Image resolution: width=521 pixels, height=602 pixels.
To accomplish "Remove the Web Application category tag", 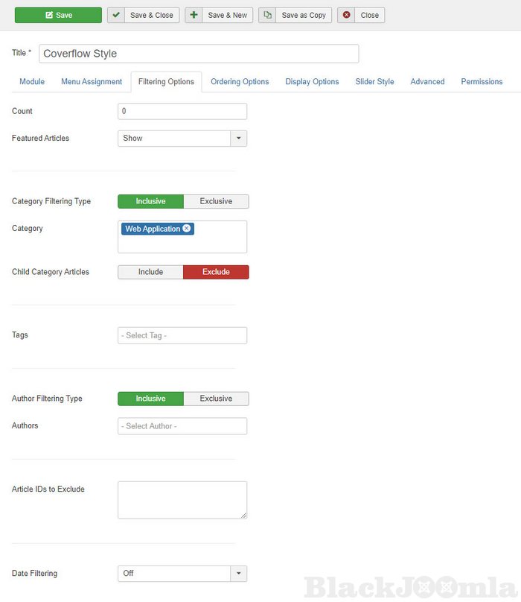I will pyautogui.click(x=186, y=229).
